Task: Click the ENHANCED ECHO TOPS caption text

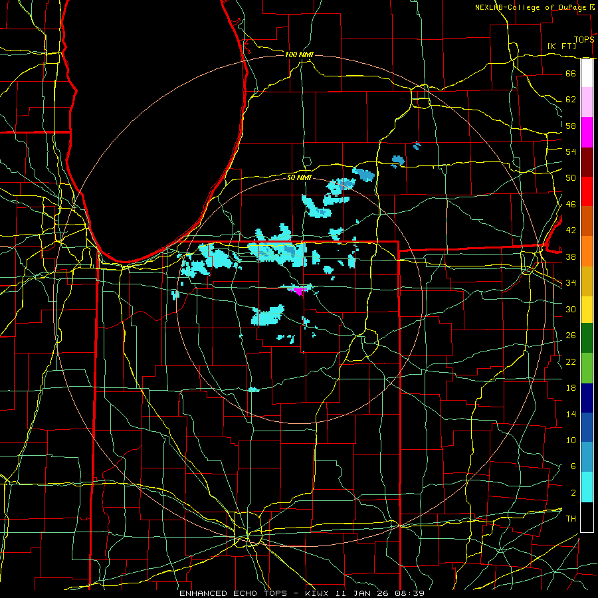Action: 233,593
